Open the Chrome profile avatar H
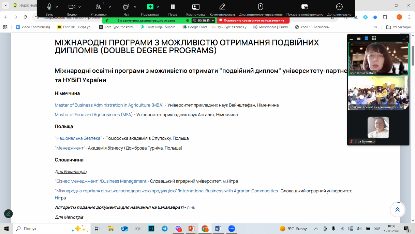 tap(399, 17)
